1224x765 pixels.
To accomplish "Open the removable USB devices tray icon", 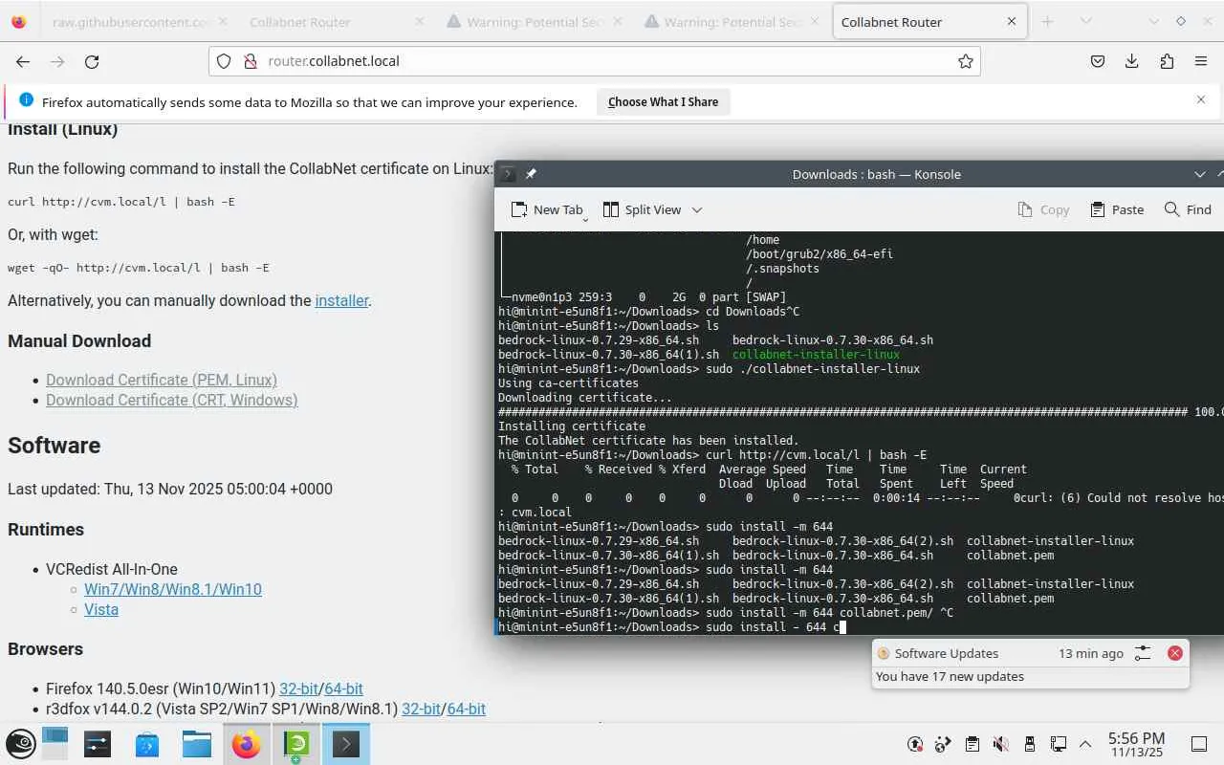I will click(x=1030, y=744).
